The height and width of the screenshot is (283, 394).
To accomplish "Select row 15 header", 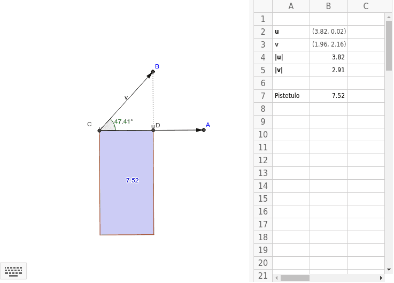I will coord(263,198).
